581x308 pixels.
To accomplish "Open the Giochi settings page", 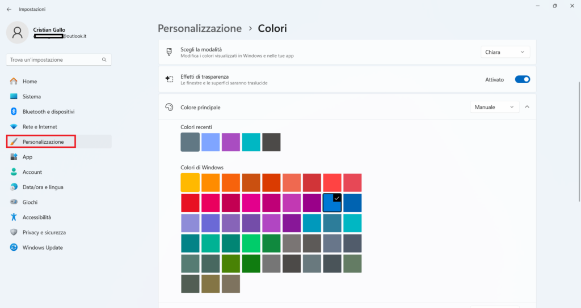I will point(31,202).
